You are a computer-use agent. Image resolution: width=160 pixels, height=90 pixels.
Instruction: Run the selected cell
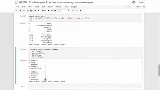coord(44,11)
